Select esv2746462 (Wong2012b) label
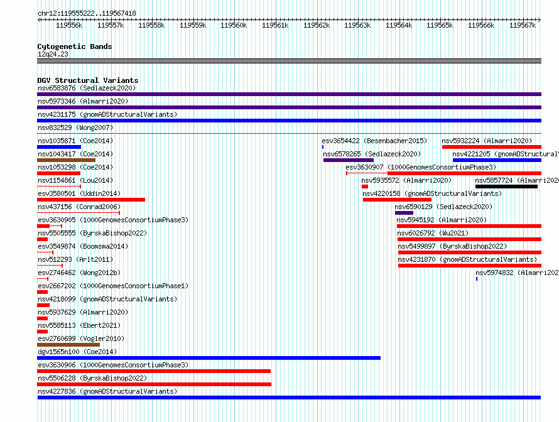 click(79, 273)
